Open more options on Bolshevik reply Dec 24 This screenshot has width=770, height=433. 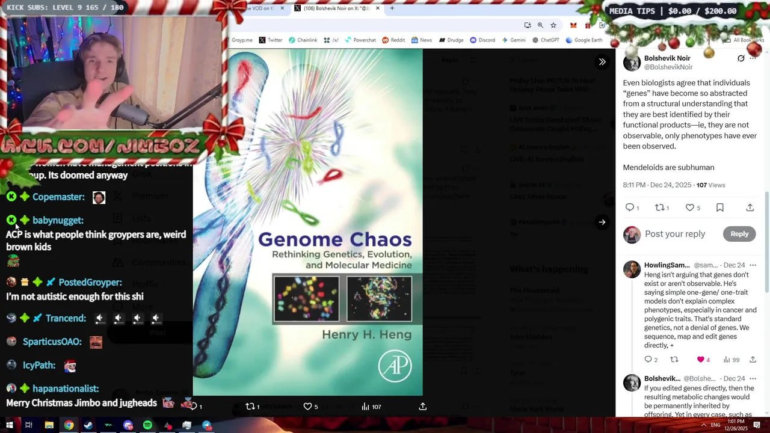(753, 379)
